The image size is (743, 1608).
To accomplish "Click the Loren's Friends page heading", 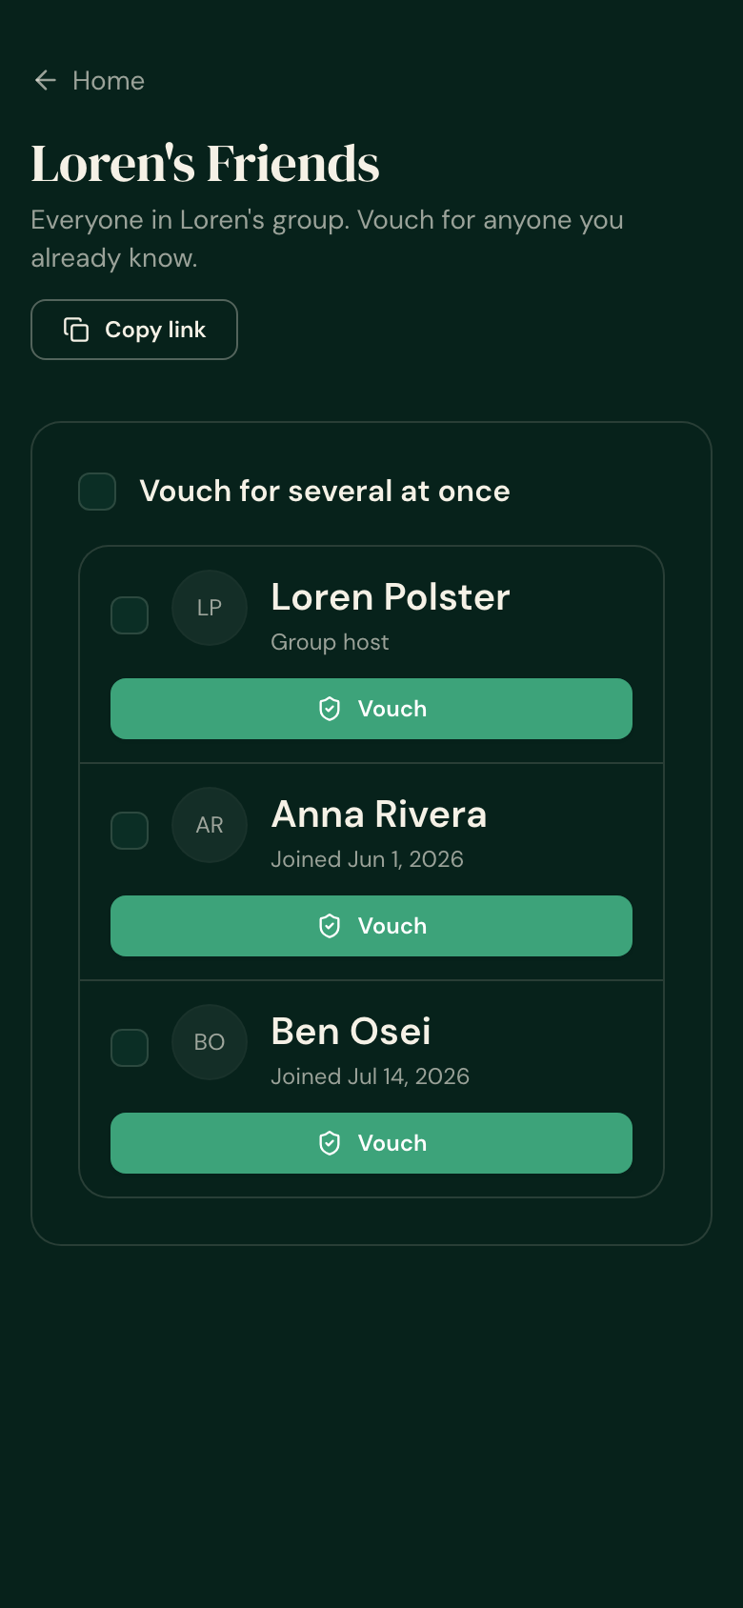I will [x=206, y=164].
